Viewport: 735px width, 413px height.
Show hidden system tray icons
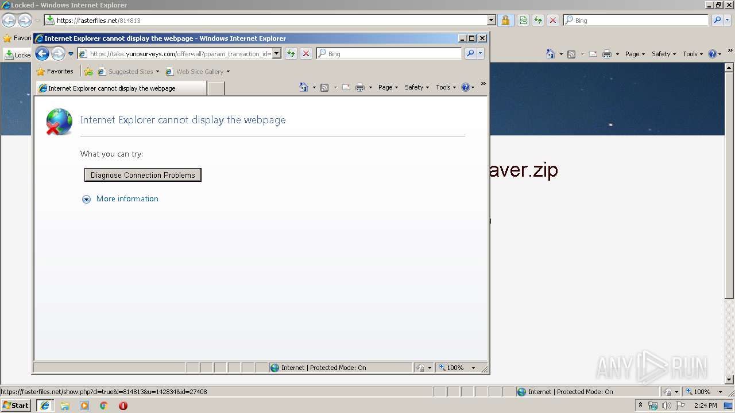pos(640,406)
